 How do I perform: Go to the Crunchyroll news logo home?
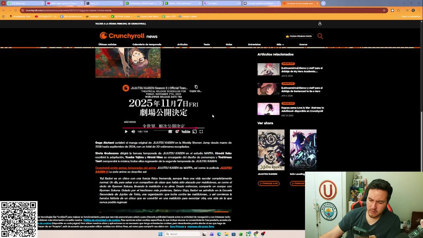[129, 36]
